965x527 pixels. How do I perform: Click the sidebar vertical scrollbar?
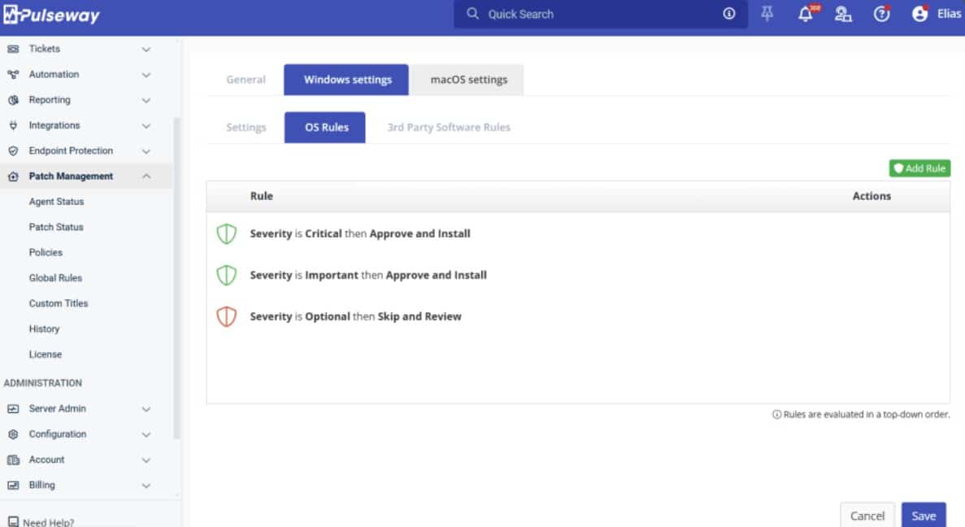click(x=176, y=277)
